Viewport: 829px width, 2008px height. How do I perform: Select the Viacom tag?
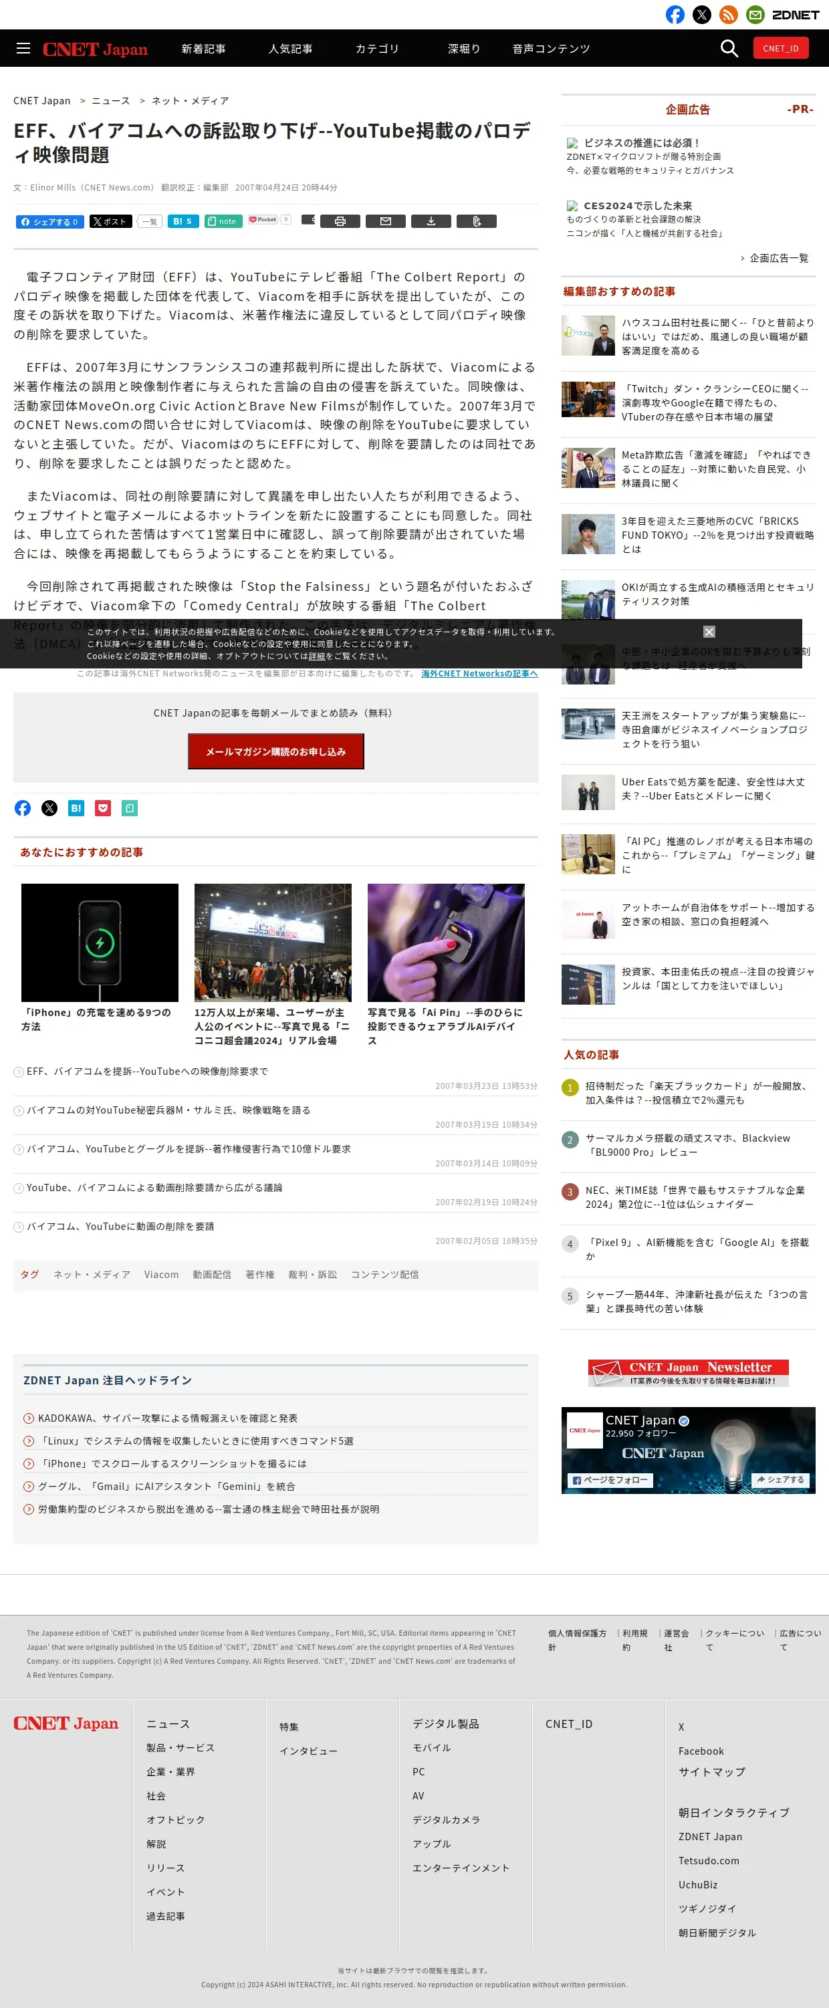[161, 1275]
